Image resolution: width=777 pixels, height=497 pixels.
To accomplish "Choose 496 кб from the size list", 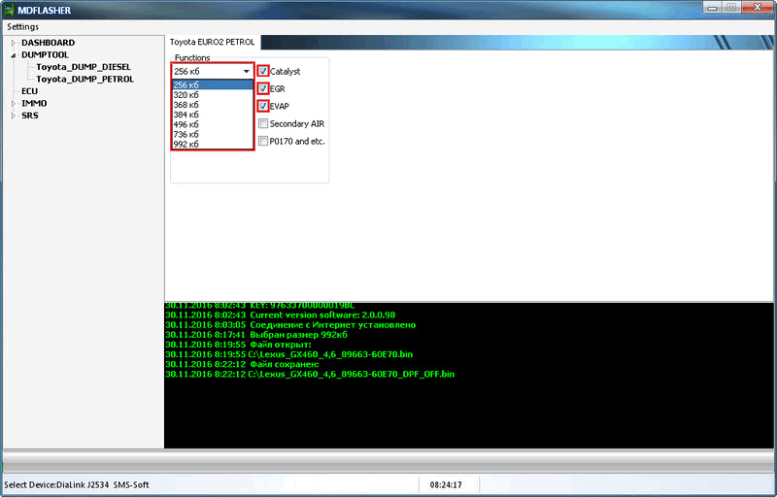I will coord(212,125).
